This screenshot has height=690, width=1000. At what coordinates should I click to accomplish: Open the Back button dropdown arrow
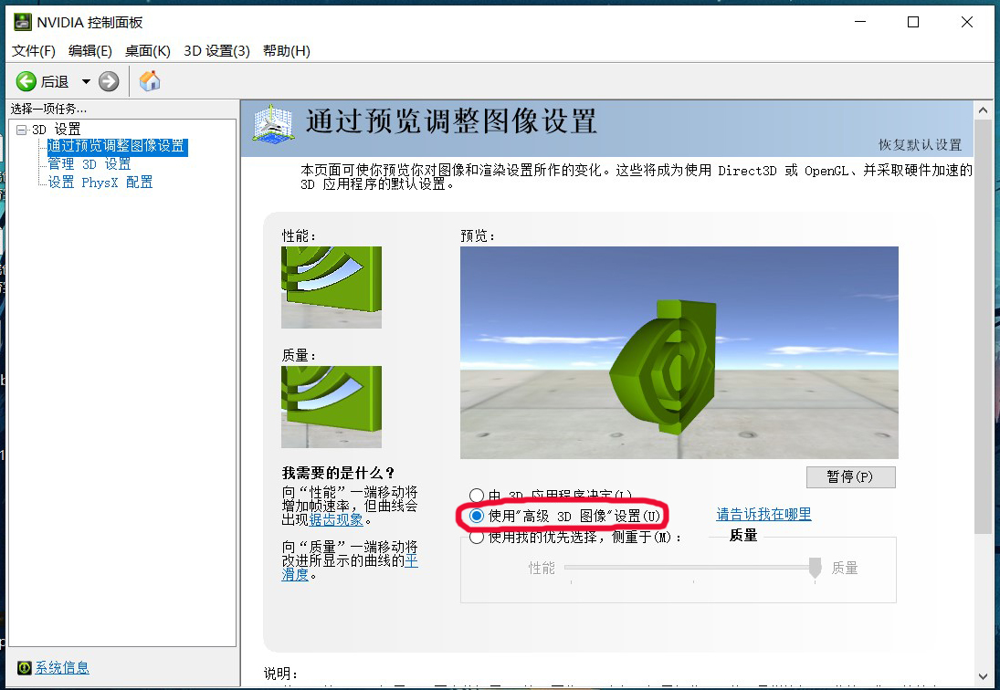[x=84, y=80]
